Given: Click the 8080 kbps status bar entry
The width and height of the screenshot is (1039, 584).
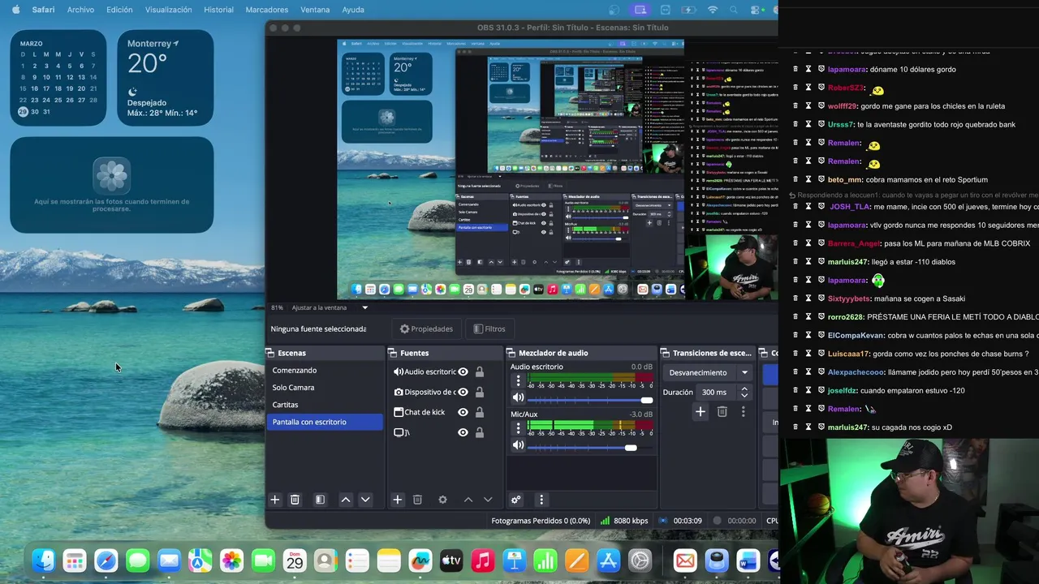Looking at the screenshot, I should click(x=623, y=521).
